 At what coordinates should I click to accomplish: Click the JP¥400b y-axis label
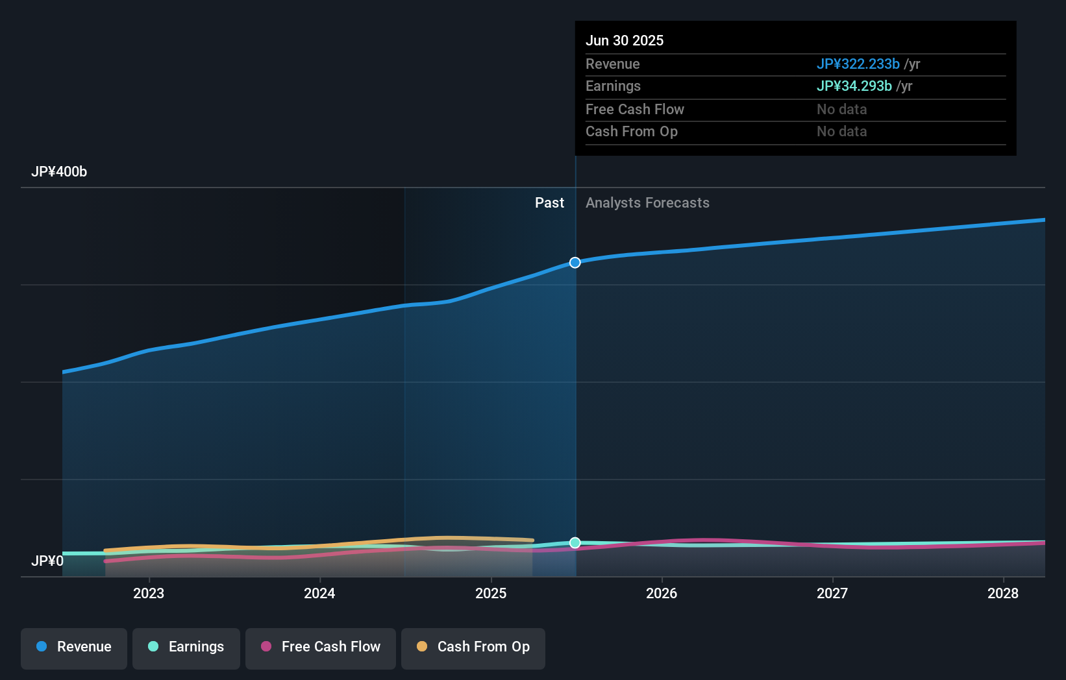tap(59, 172)
